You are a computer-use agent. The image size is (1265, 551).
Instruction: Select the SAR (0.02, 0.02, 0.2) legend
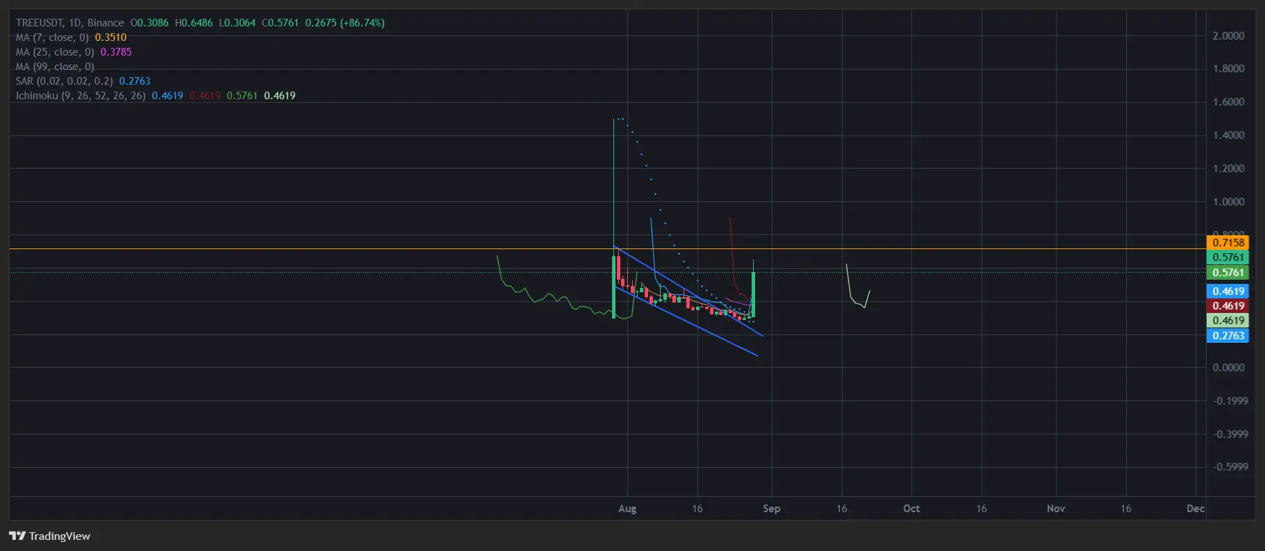coord(65,81)
